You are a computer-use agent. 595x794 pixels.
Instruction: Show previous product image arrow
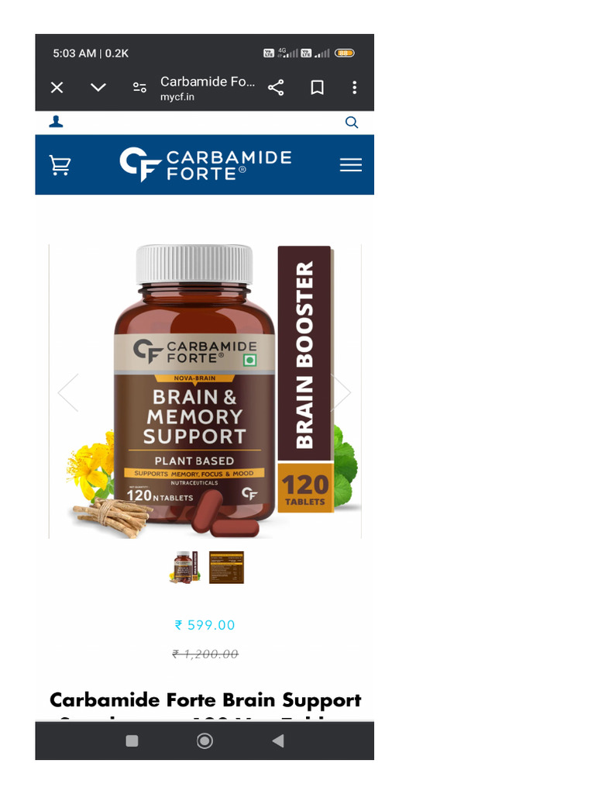(x=68, y=392)
